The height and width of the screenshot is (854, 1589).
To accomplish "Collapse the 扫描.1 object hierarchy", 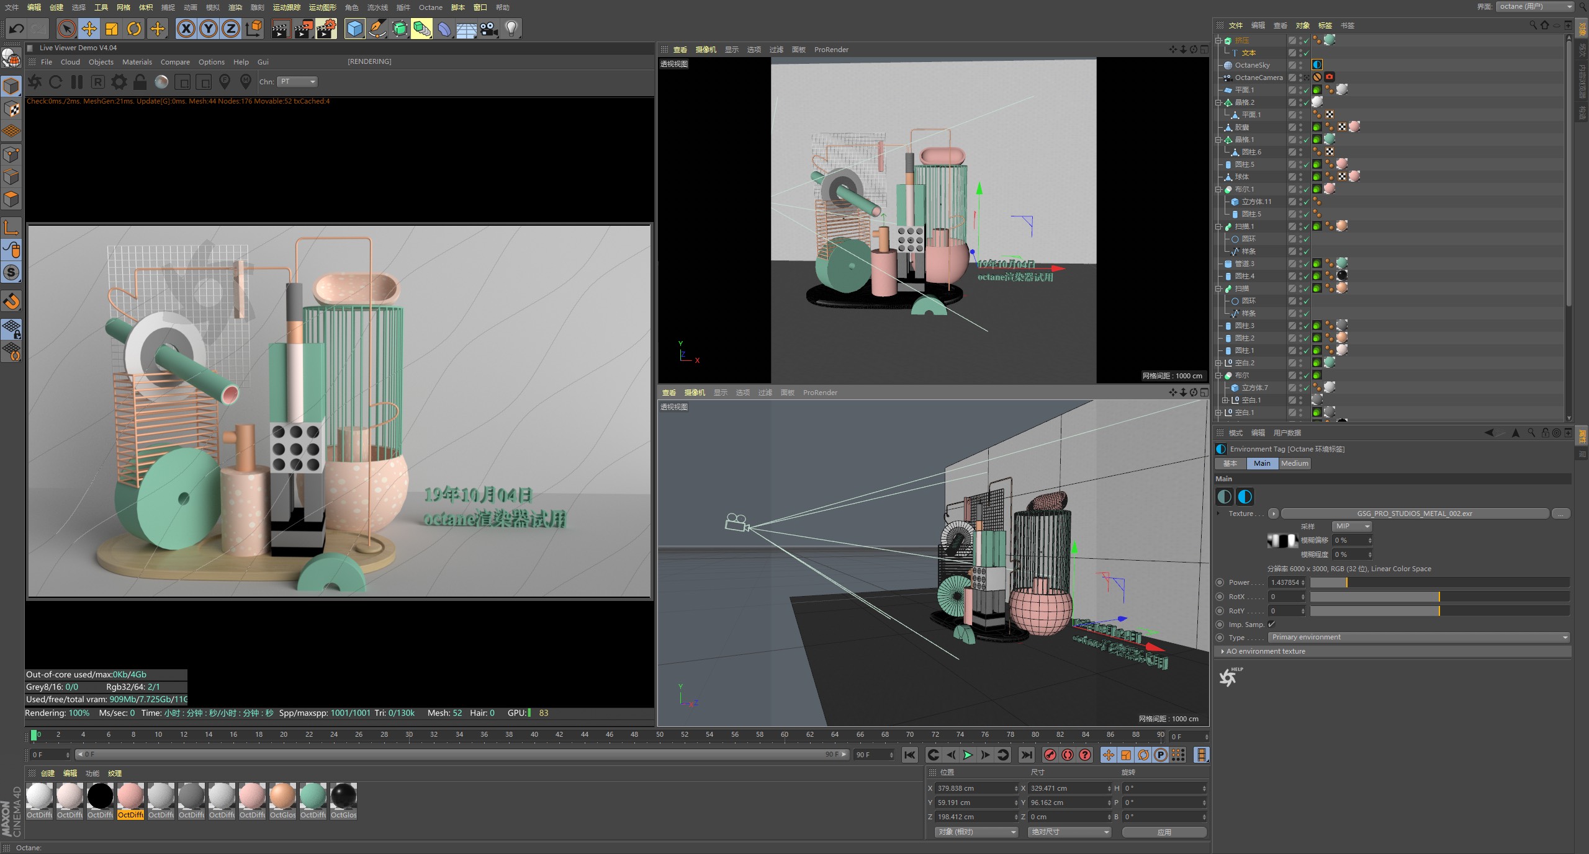I will 1218,226.
